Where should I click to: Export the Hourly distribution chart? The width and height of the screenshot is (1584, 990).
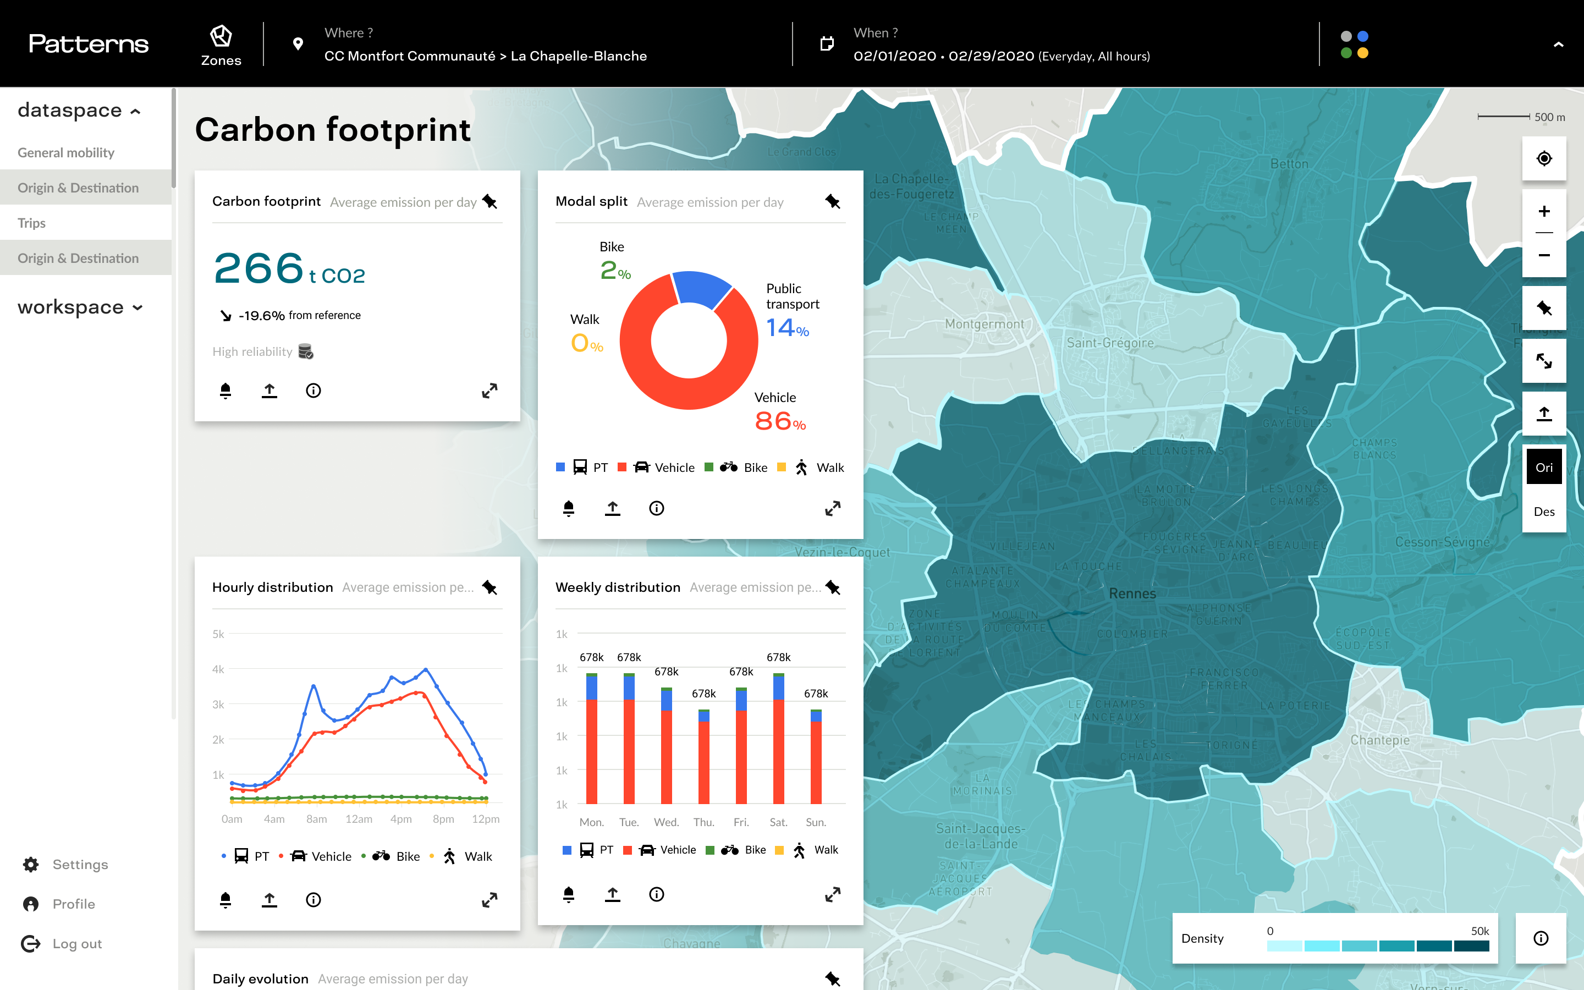point(269,900)
